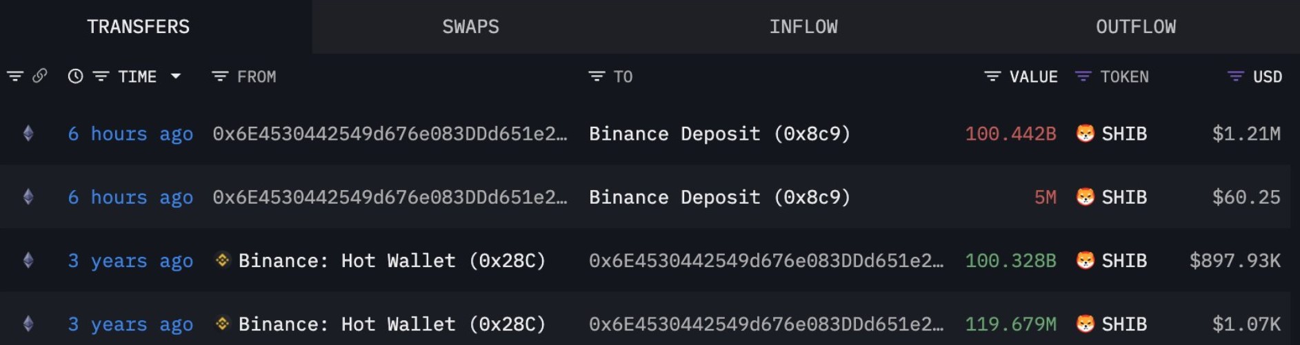Click the link chain icon in header
The image size is (1300, 345).
[40, 76]
